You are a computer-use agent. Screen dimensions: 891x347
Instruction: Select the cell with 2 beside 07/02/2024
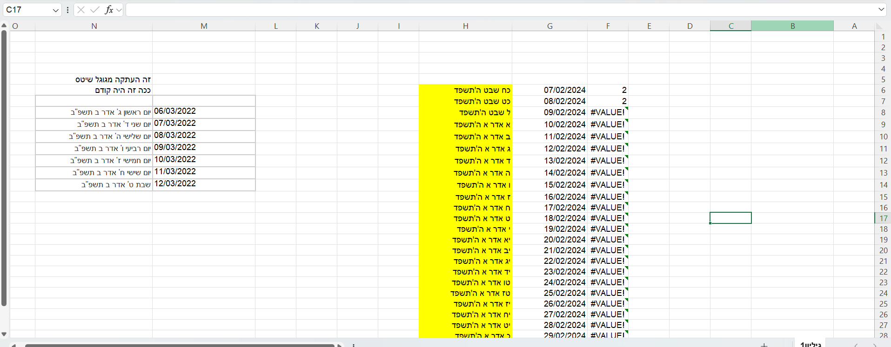click(x=608, y=90)
